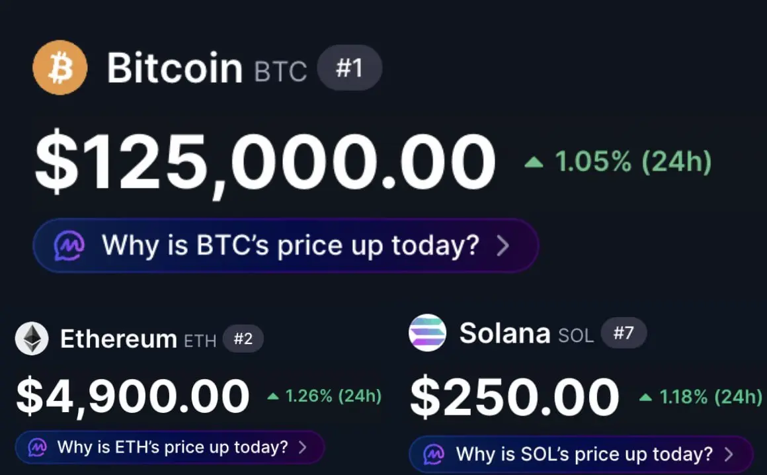Click the Bitcoin name heading
The height and width of the screenshot is (475, 767).
175,67
